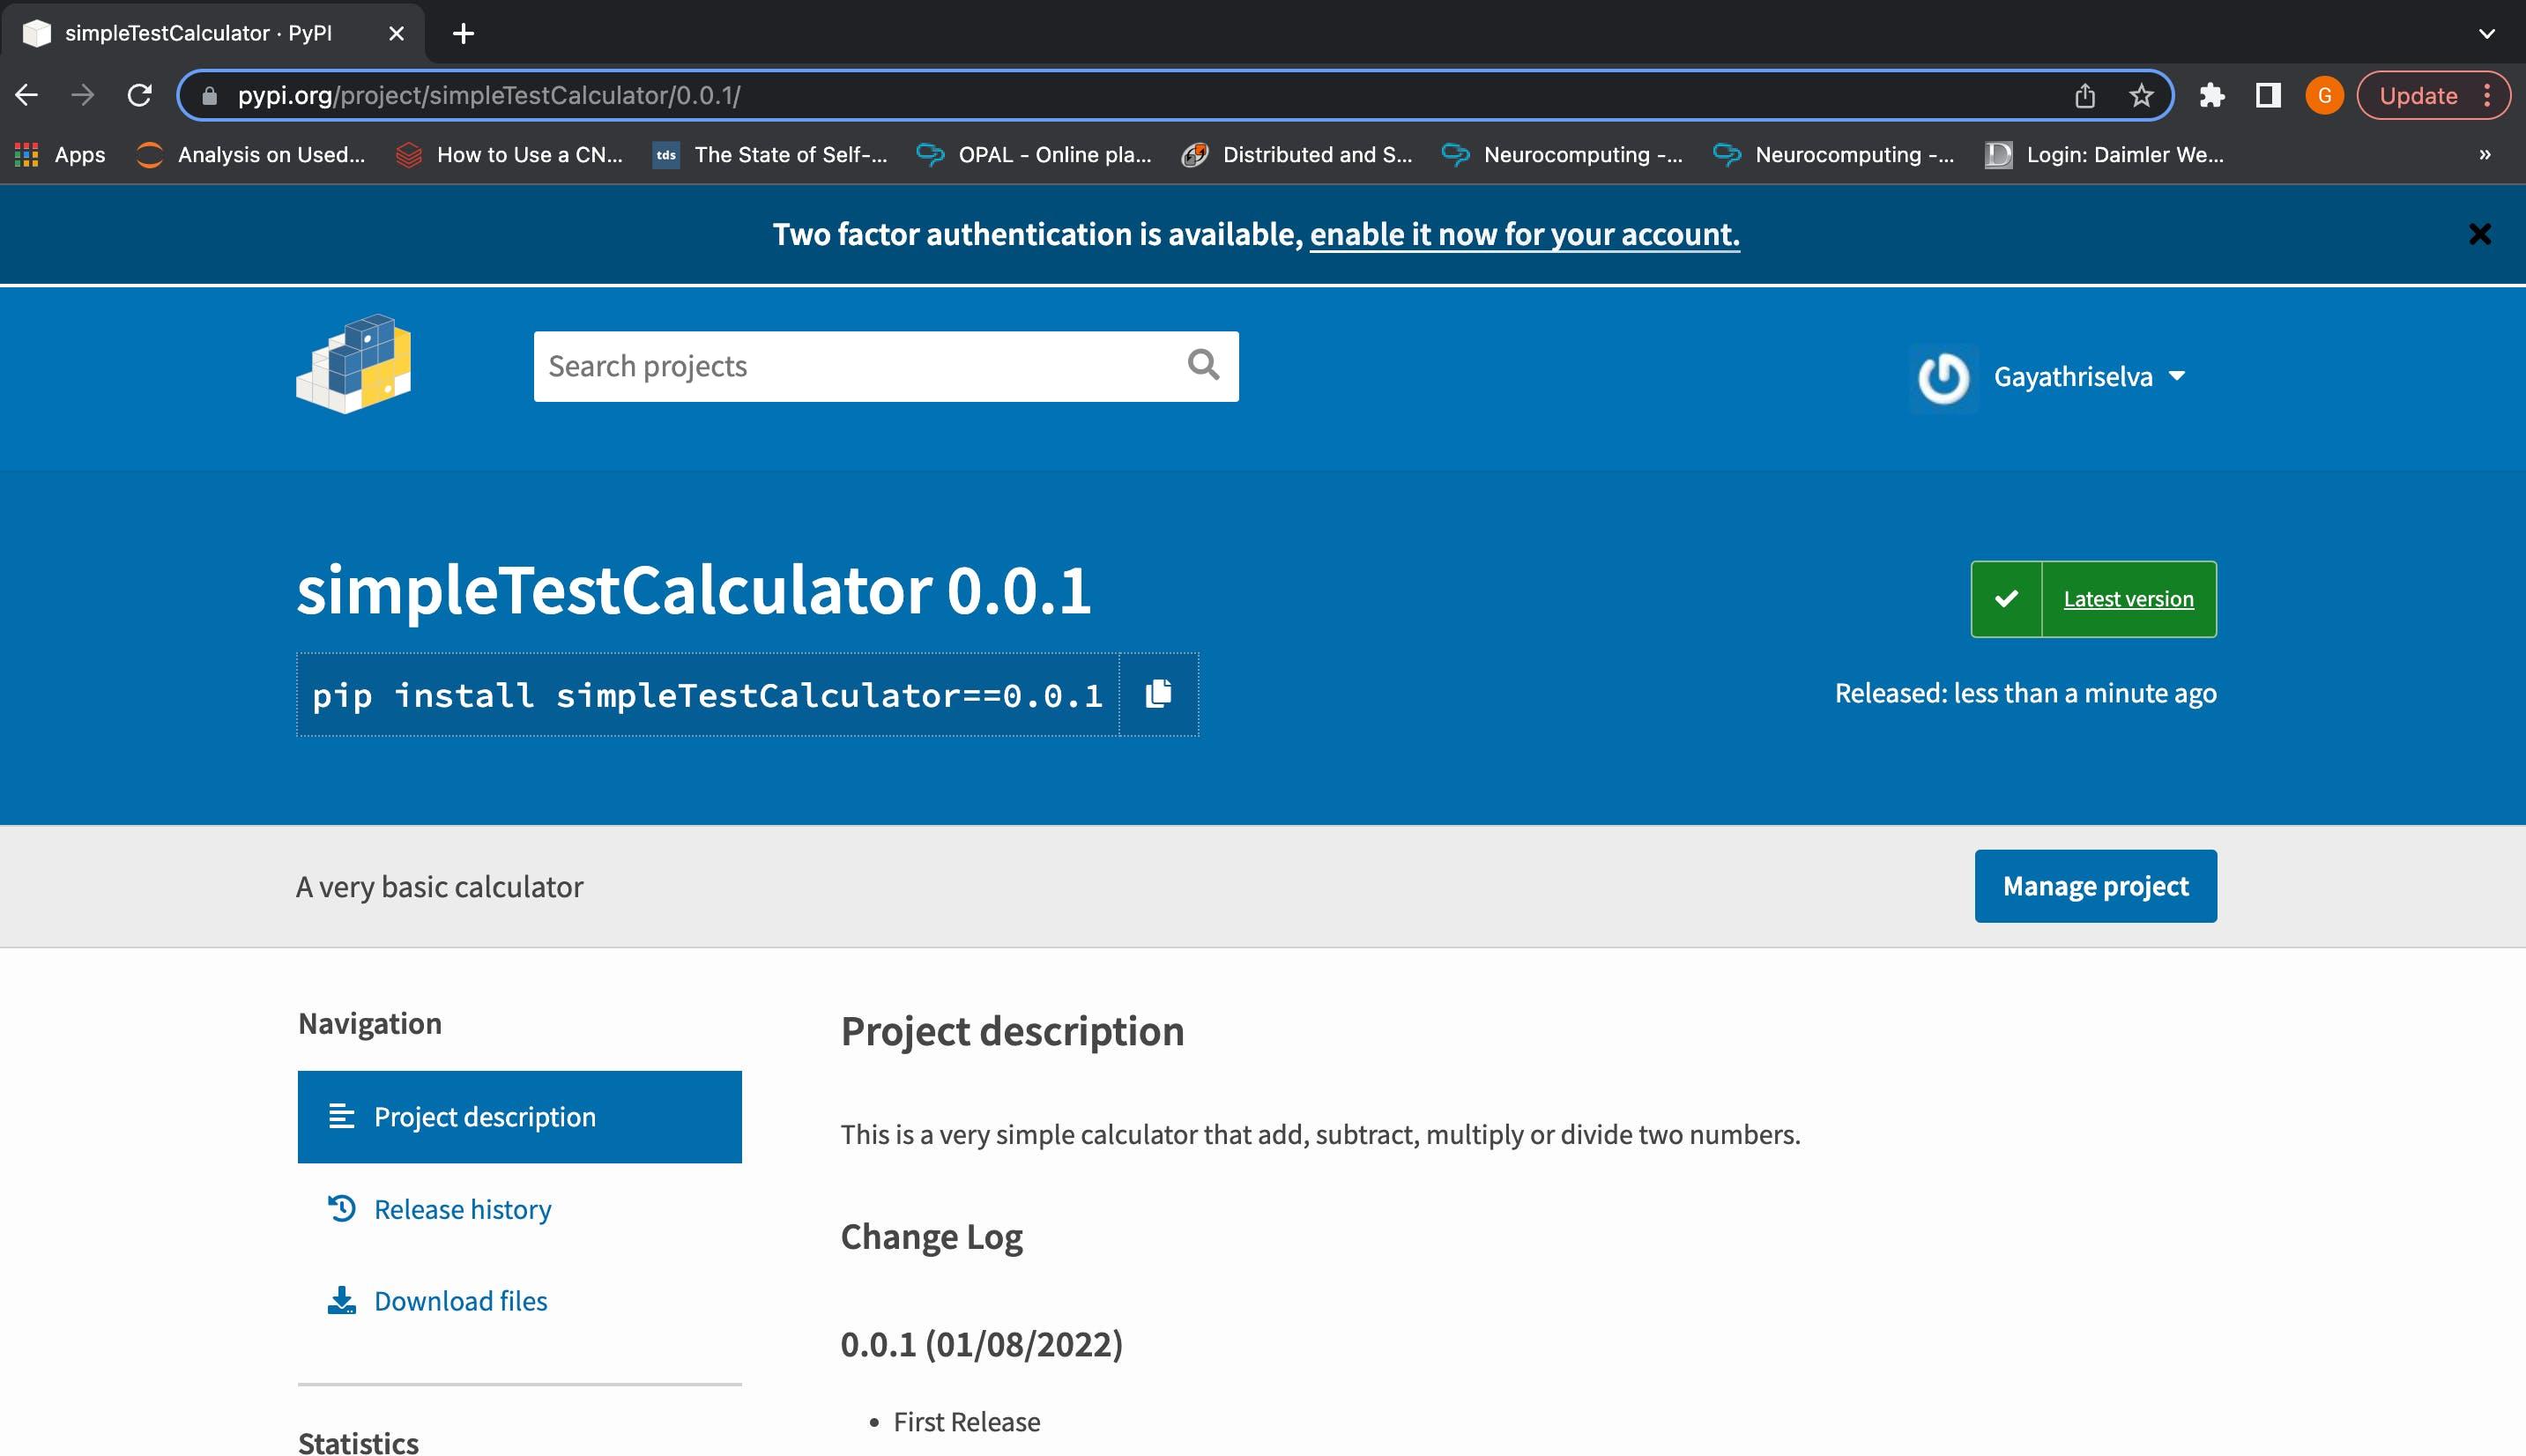Go to Download files section
Viewport: 2526px width, 1456px height.
pyautogui.click(x=460, y=1300)
